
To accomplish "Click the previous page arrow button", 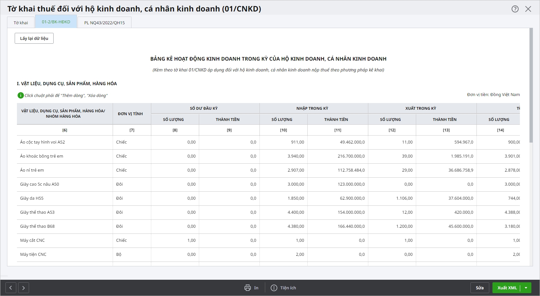I will tap(11, 288).
